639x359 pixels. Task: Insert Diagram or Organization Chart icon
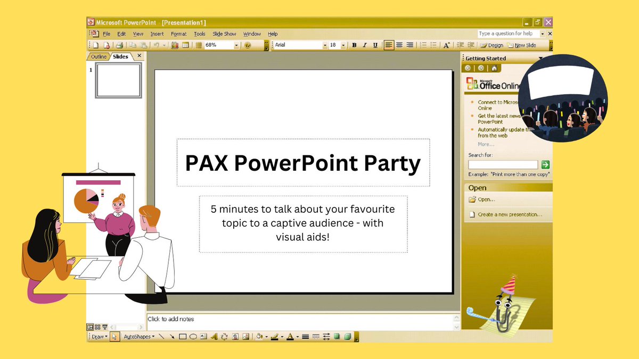[x=224, y=337]
